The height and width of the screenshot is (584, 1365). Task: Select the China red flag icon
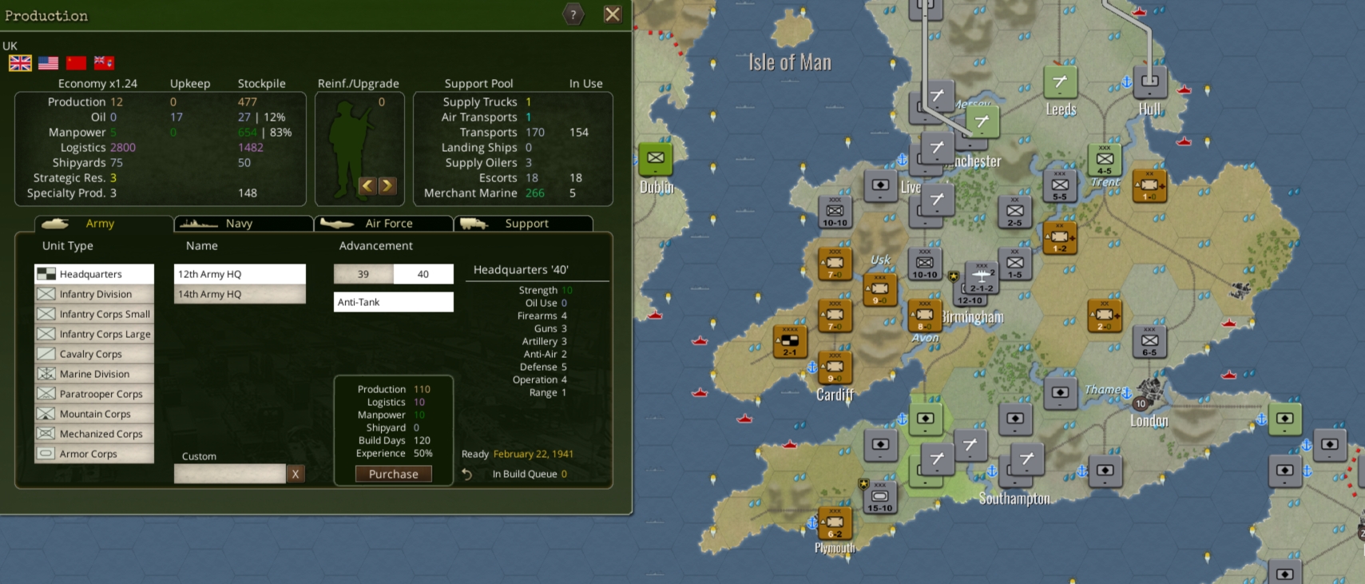point(76,63)
